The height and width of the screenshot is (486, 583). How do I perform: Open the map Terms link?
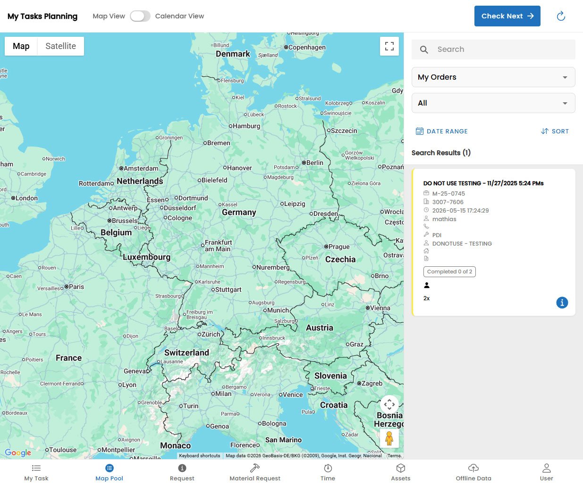(x=394, y=456)
